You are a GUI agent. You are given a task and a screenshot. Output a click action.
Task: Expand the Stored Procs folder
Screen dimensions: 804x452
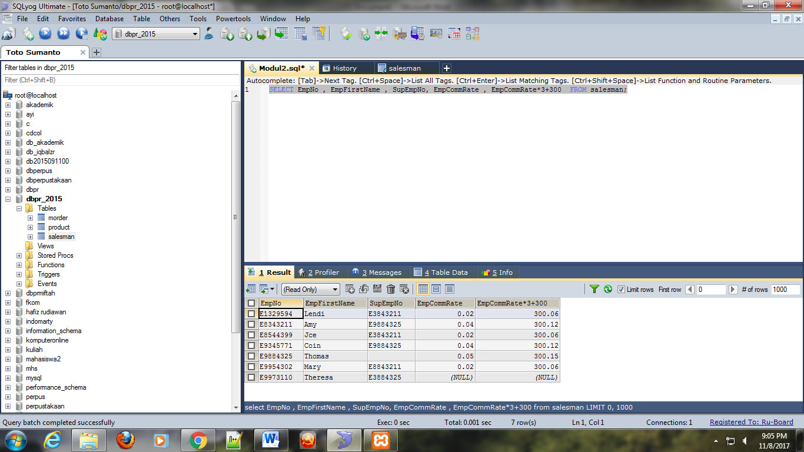[x=19, y=255]
